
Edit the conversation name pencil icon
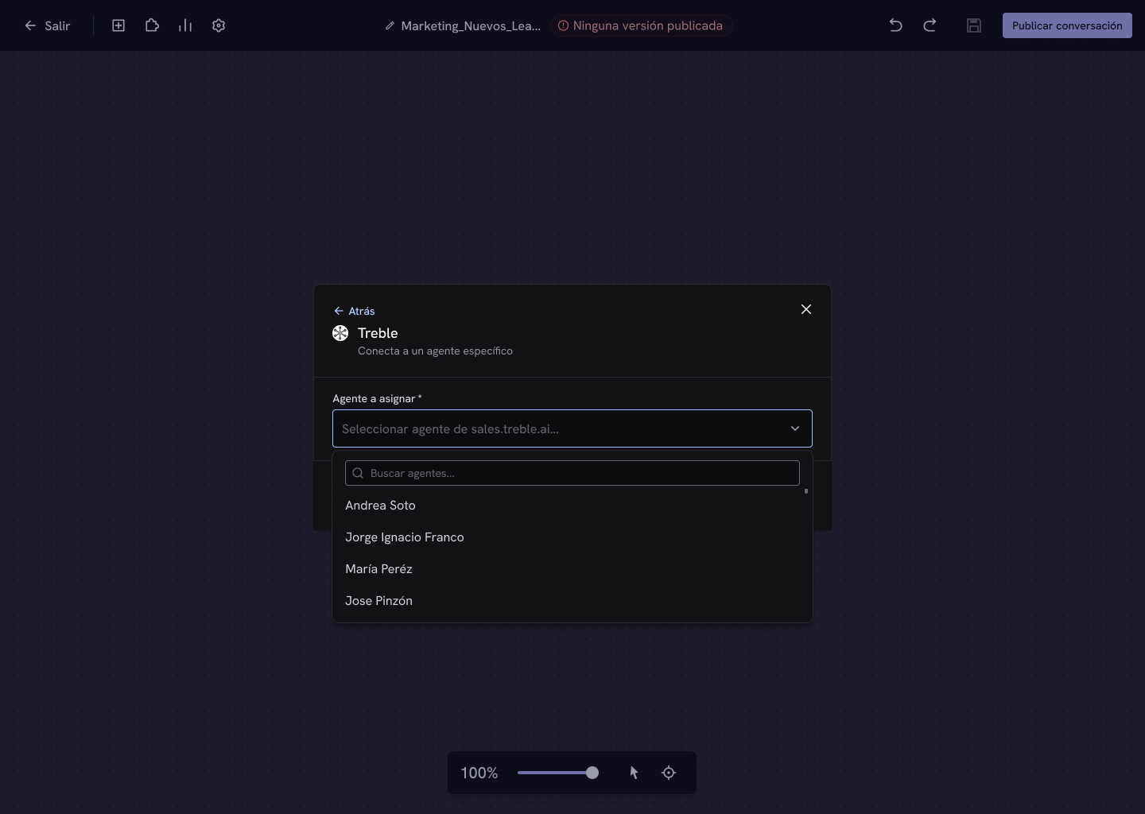click(390, 25)
